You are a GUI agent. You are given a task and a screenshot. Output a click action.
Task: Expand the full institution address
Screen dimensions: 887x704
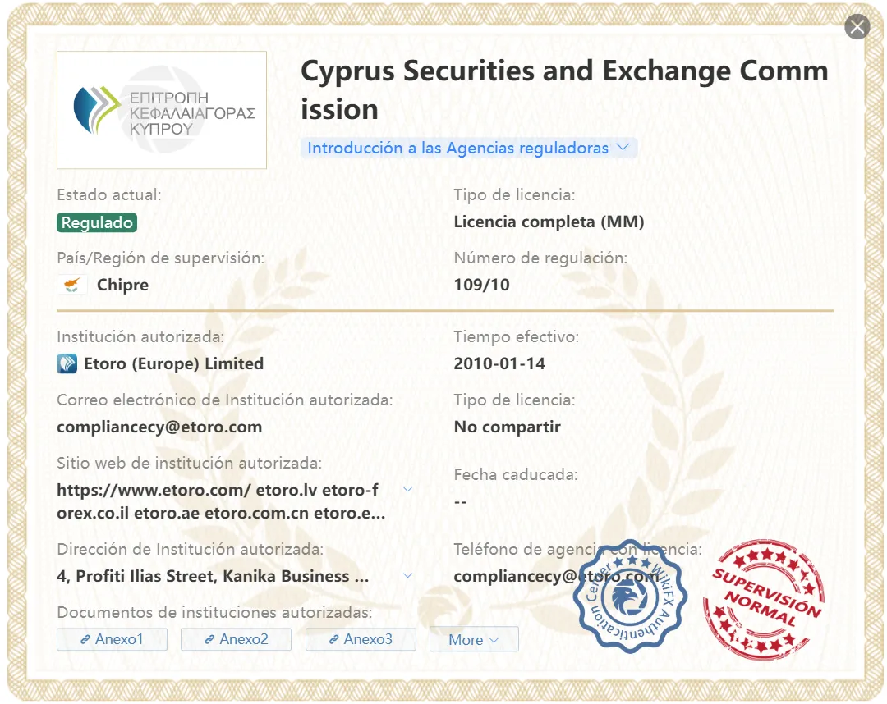pos(407,576)
